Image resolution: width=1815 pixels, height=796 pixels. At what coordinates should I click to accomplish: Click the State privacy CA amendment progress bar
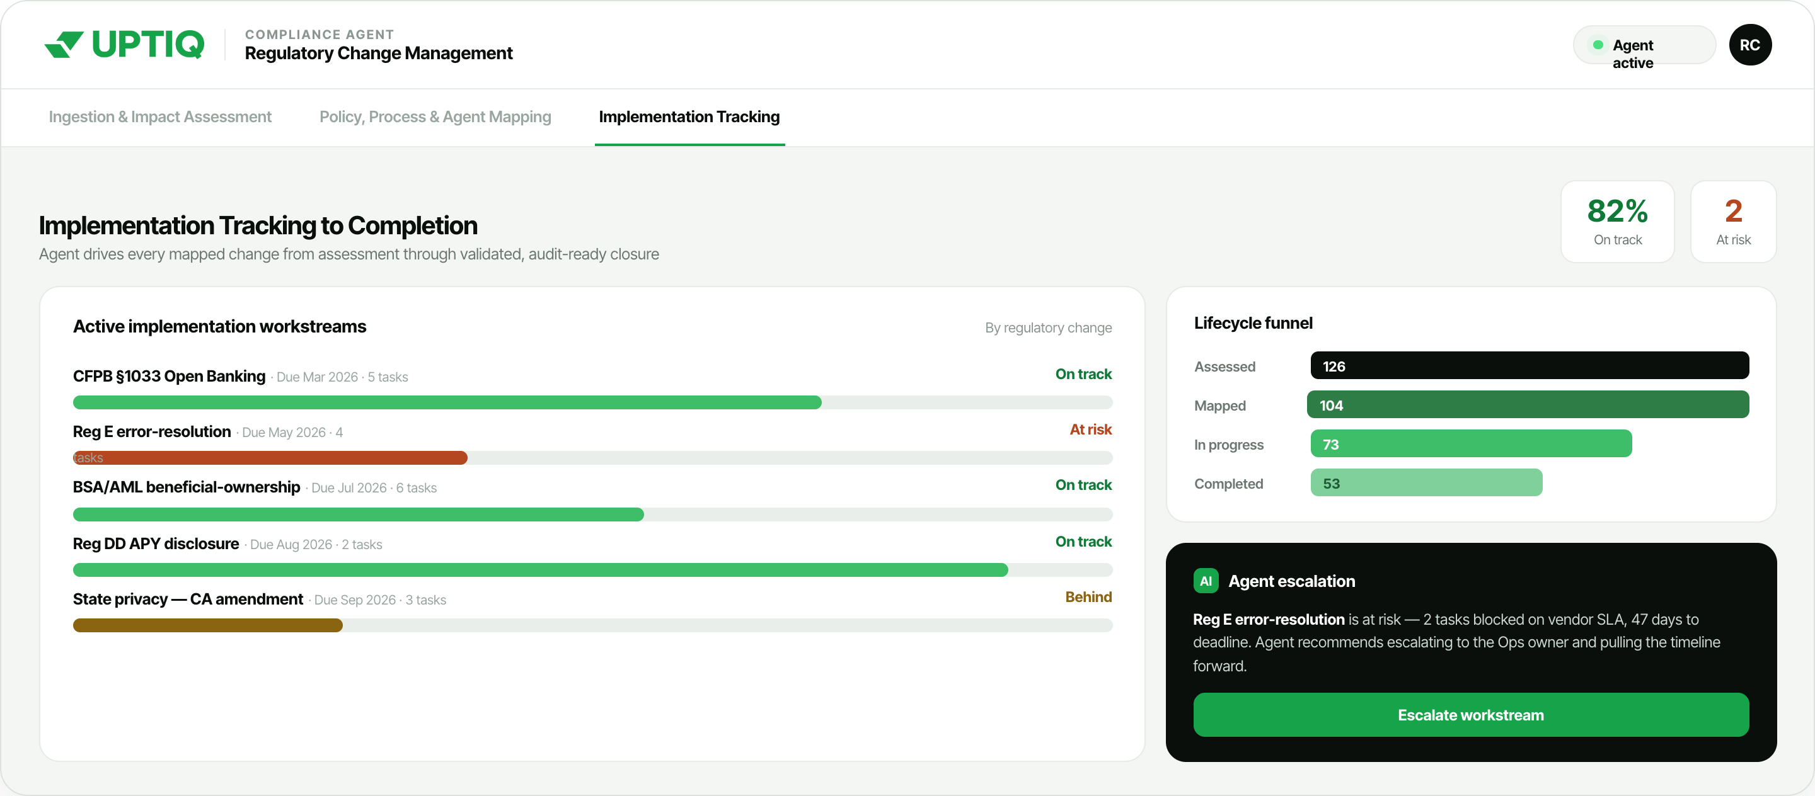tap(592, 625)
